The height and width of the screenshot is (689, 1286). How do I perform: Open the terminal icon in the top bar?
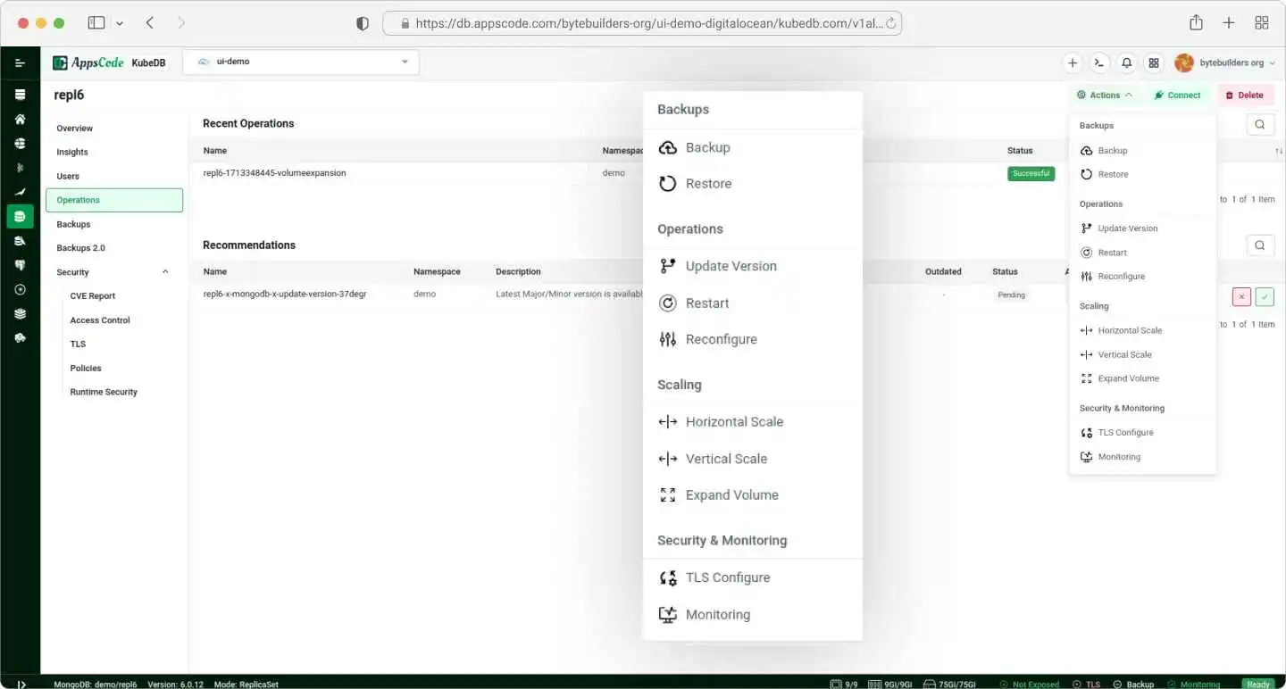click(x=1099, y=62)
